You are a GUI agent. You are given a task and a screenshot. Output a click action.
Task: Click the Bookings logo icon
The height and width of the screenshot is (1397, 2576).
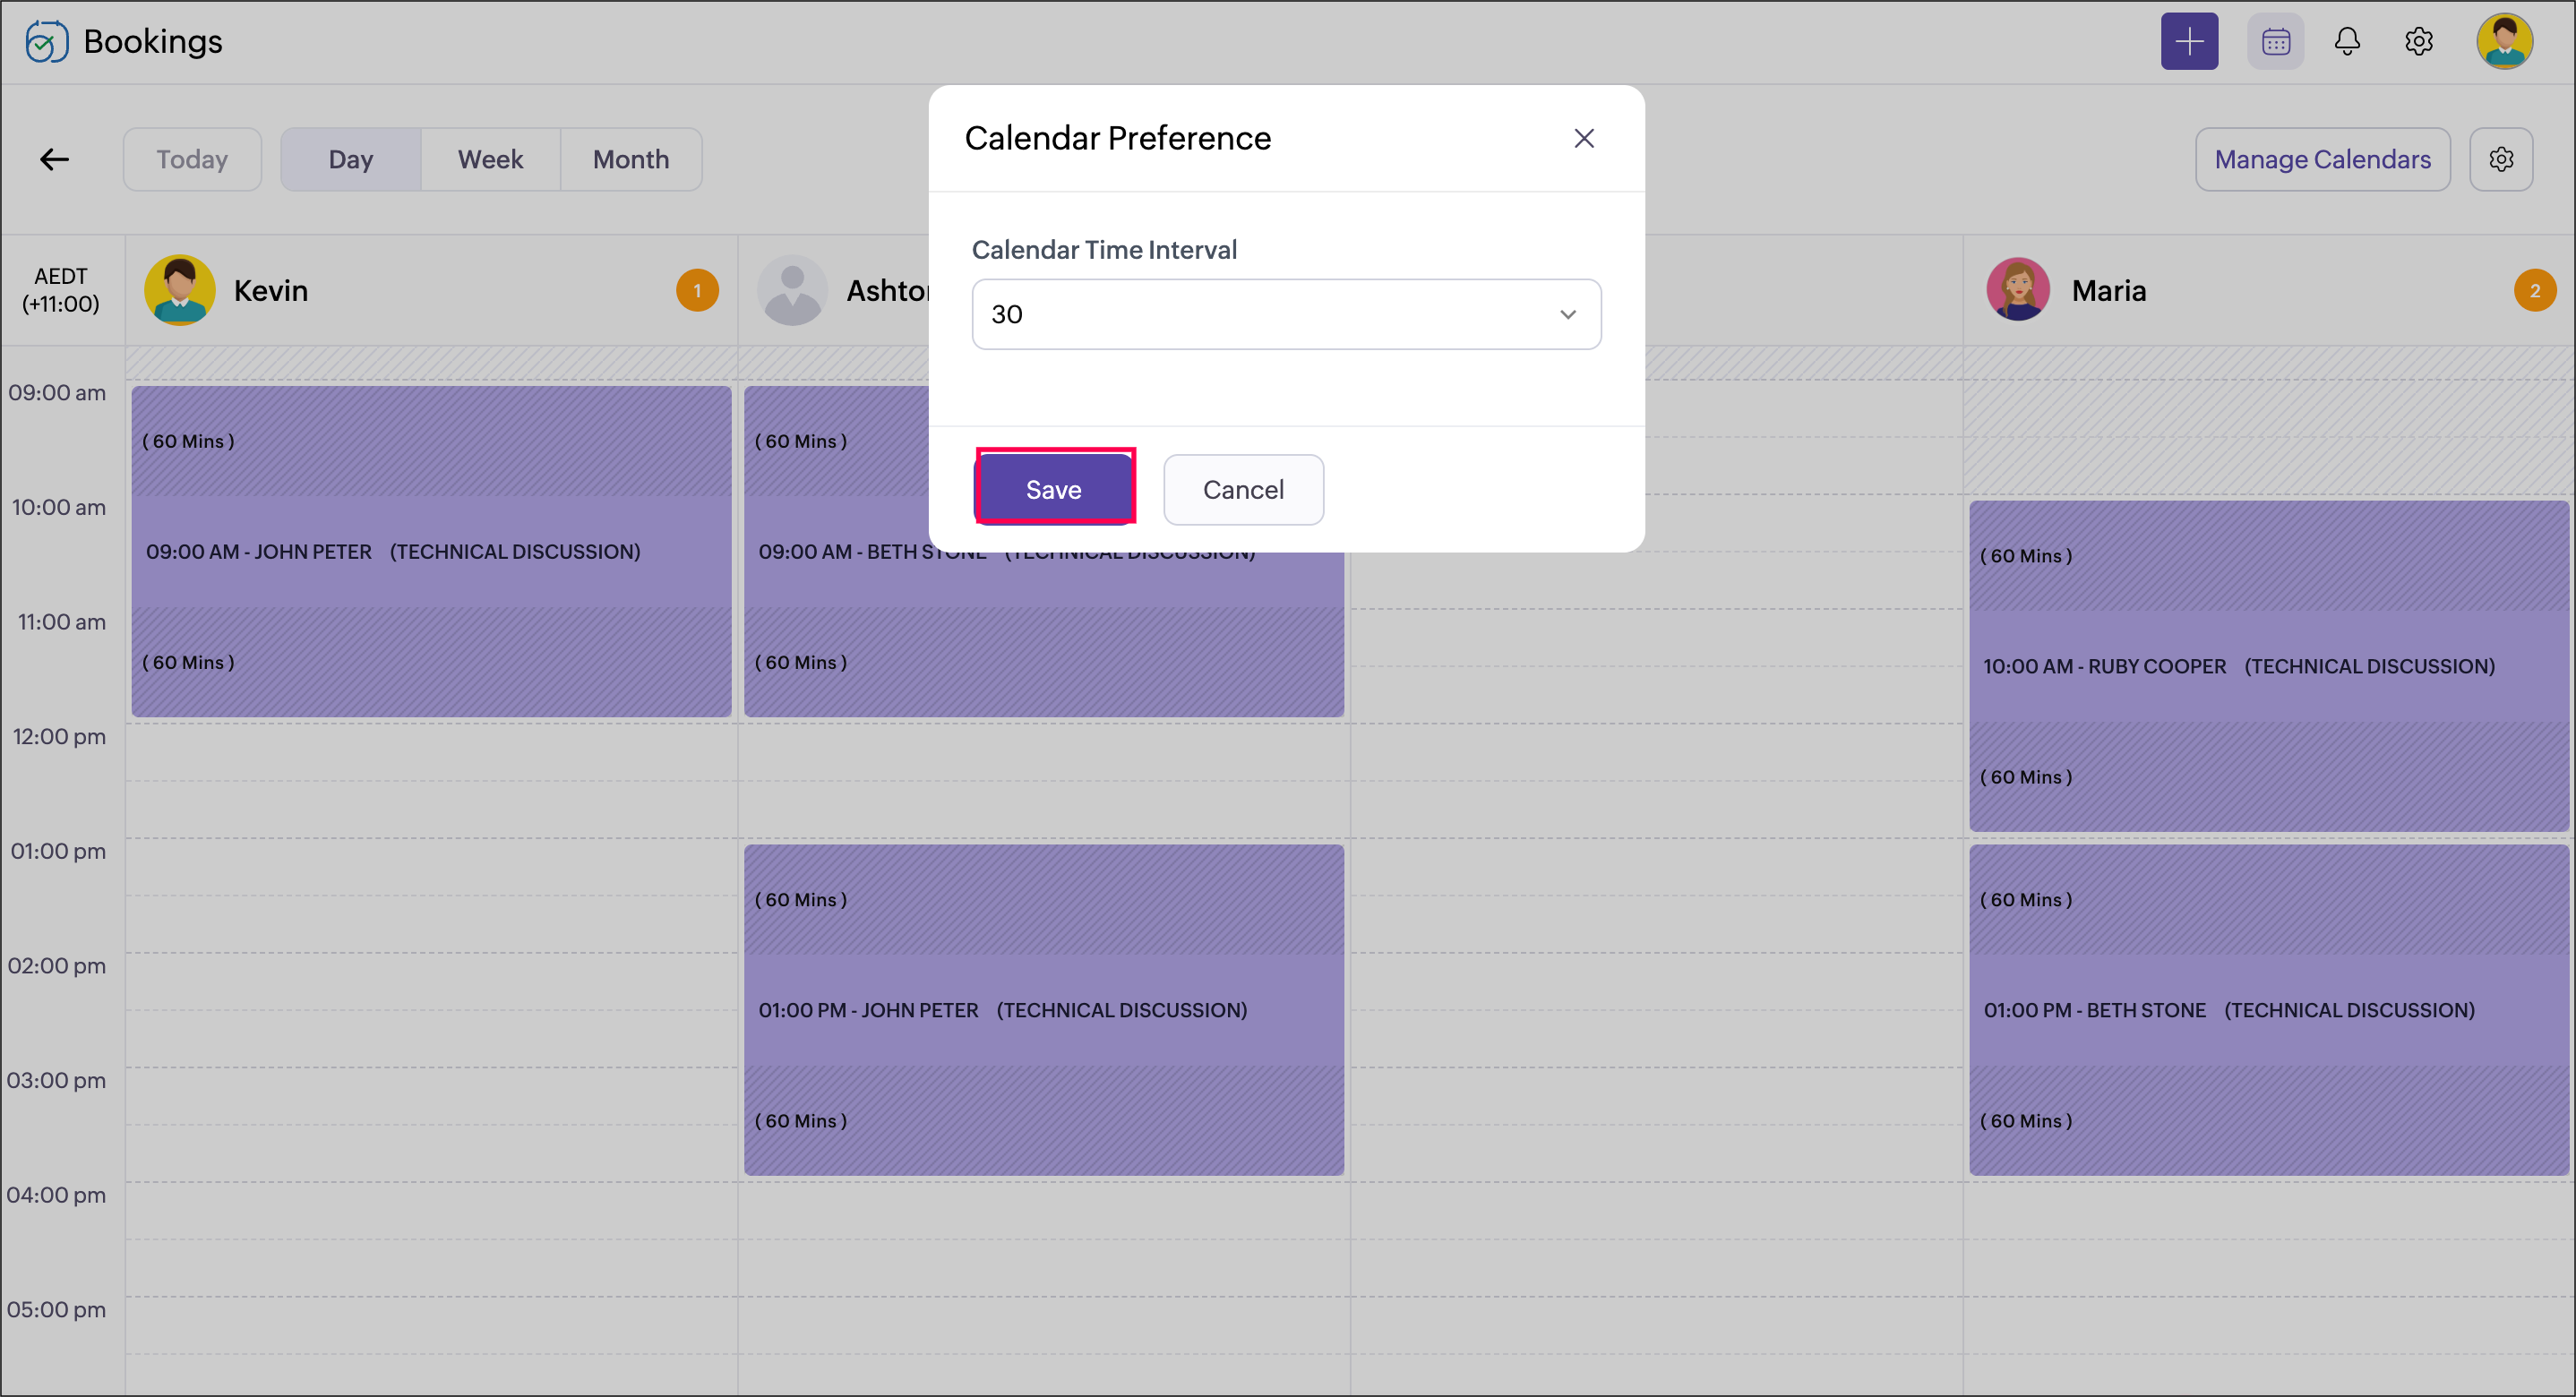(46, 41)
